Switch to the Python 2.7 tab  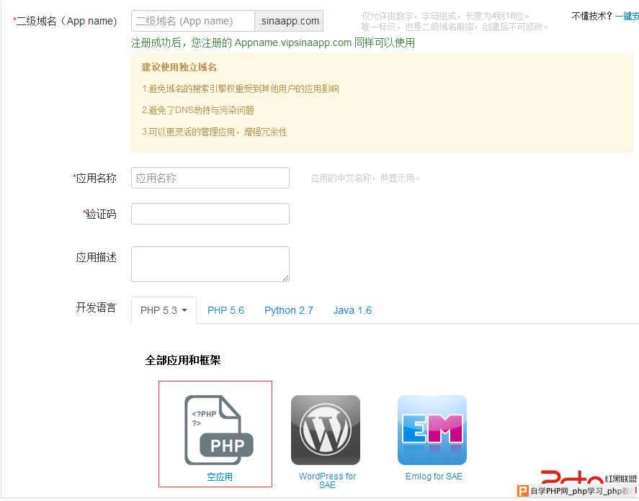pyautogui.click(x=289, y=310)
